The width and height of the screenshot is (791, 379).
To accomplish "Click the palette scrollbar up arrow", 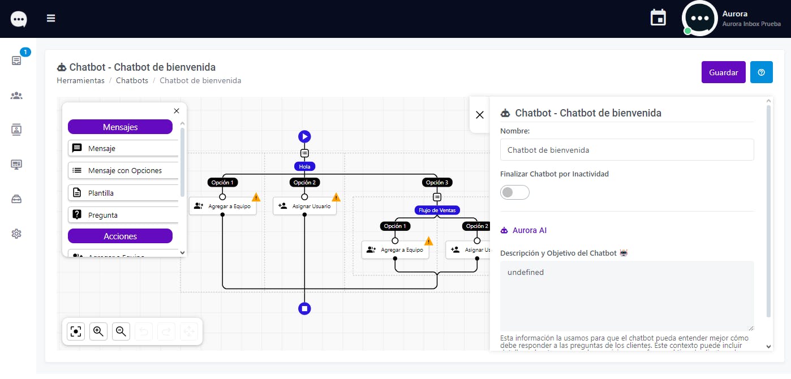I will click(182, 123).
